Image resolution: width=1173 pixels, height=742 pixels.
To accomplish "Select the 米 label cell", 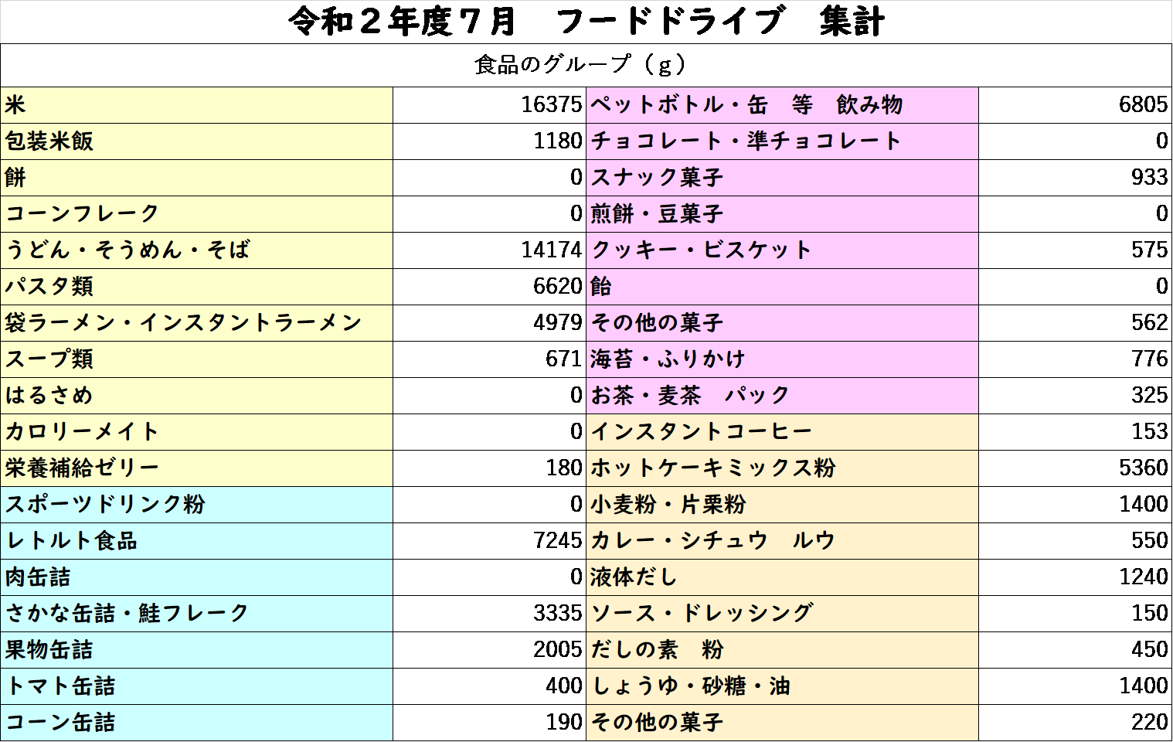I will click(x=196, y=105).
